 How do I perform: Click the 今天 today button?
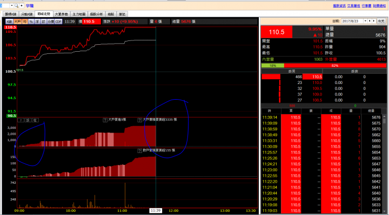(381, 21)
